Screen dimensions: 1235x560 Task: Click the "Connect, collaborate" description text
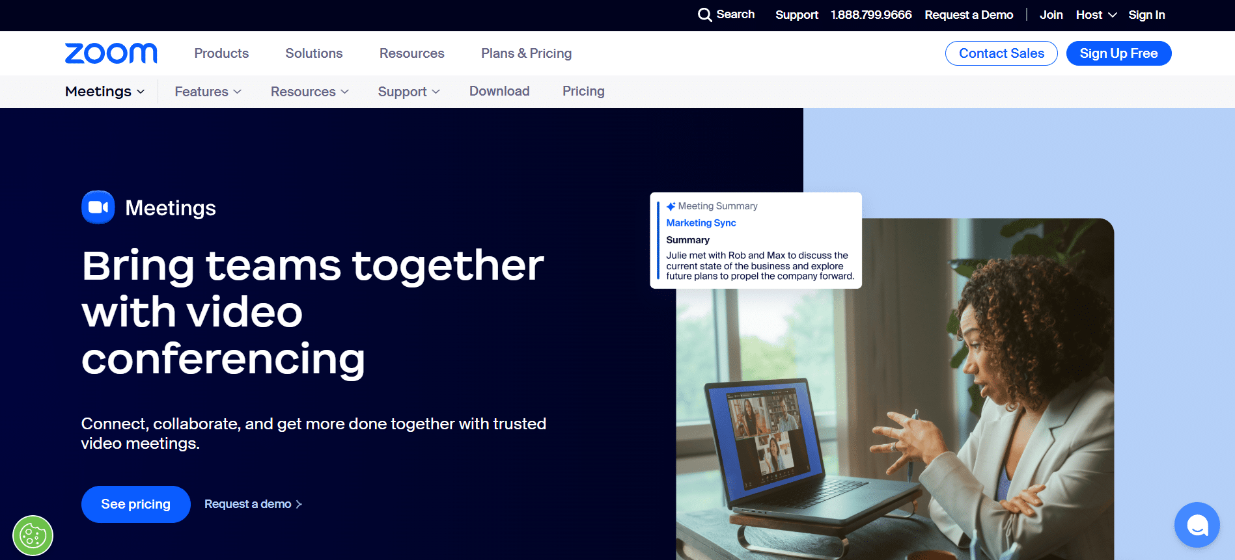314,434
